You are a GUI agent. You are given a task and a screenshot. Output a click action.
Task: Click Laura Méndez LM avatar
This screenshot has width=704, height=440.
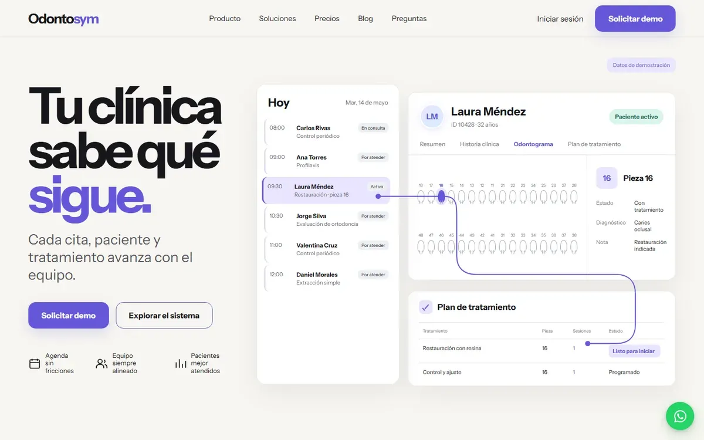pyautogui.click(x=432, y=116)
